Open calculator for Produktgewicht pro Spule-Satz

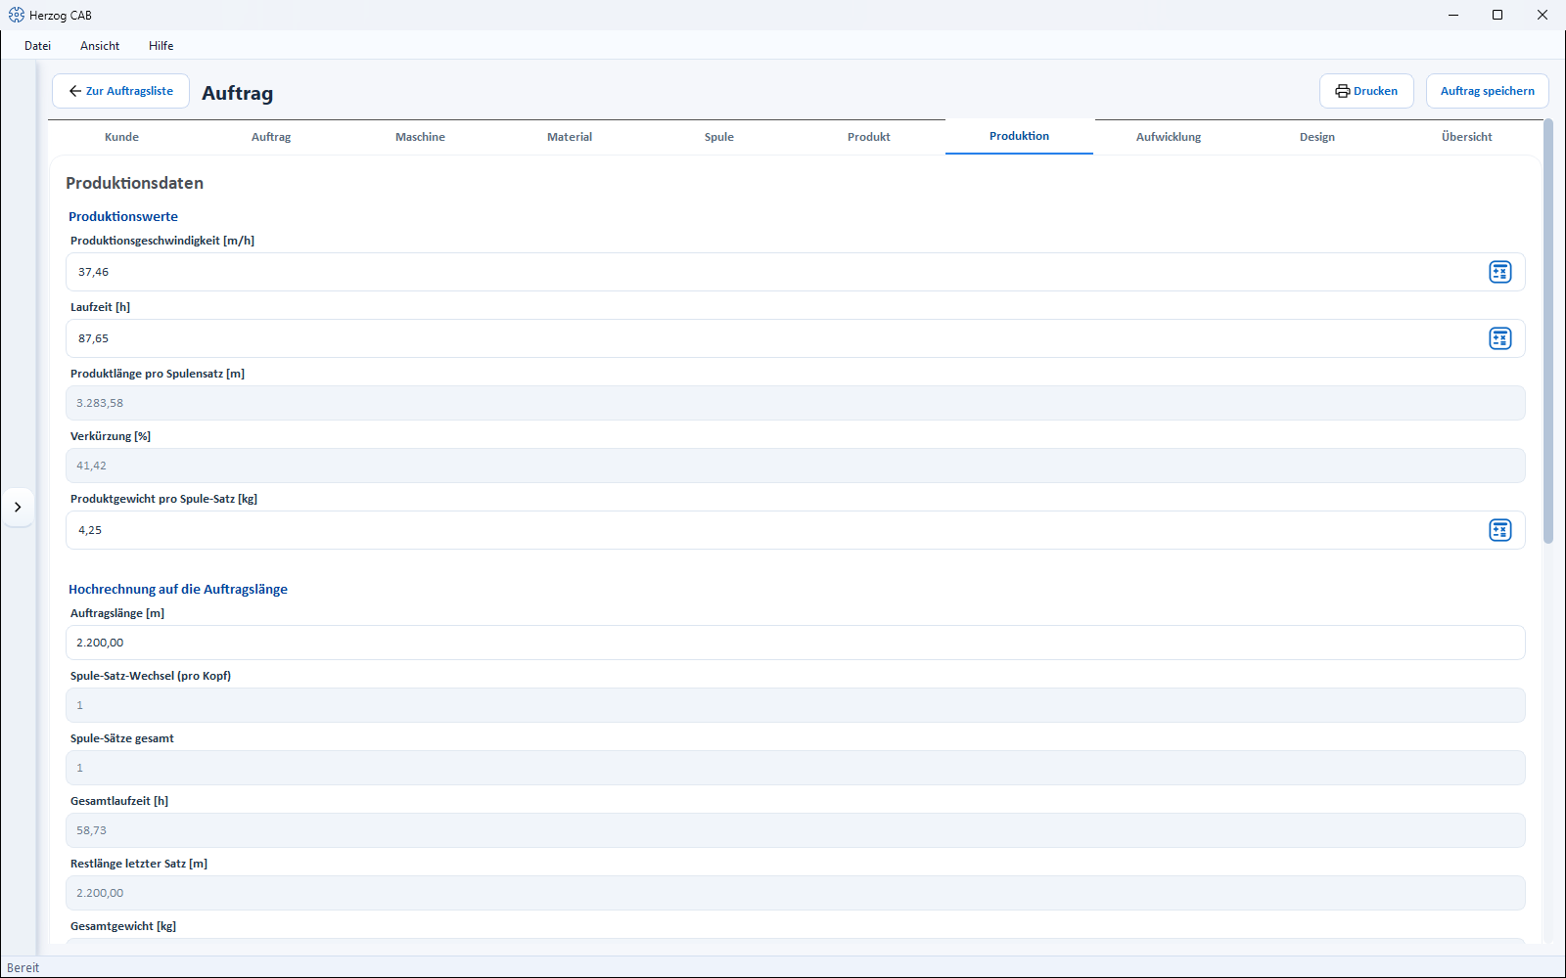(1499, 530)
